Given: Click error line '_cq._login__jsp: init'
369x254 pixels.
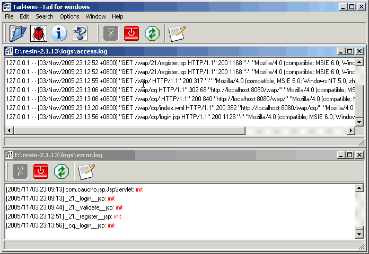Looking at the screenshot, I should 60,225.
